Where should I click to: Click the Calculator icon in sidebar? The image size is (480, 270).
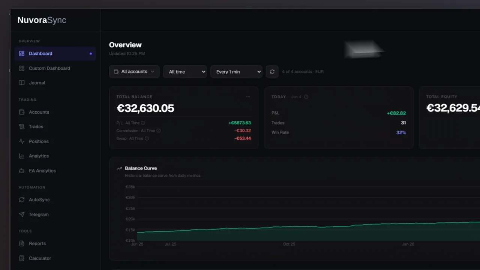click(21, 258)
